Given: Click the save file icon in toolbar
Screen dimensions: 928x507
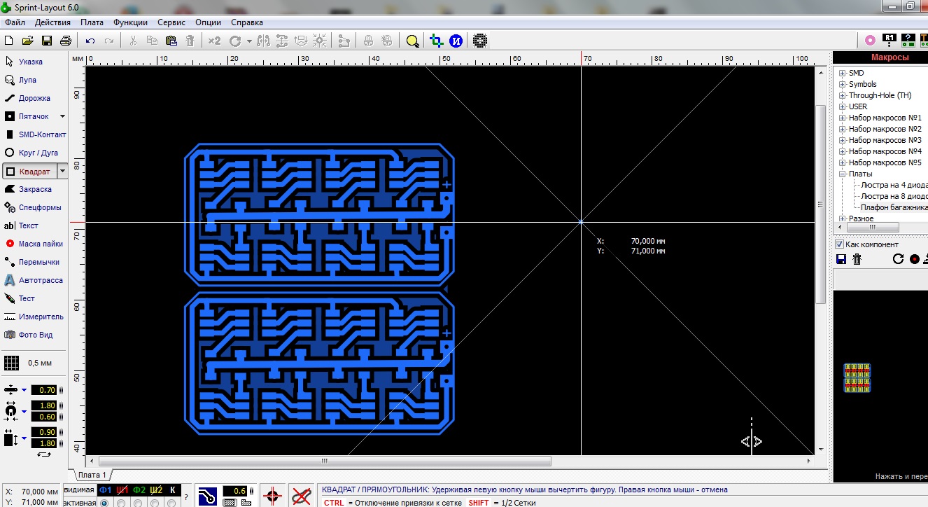Looking at the screenshot, I should click(47, 41).
